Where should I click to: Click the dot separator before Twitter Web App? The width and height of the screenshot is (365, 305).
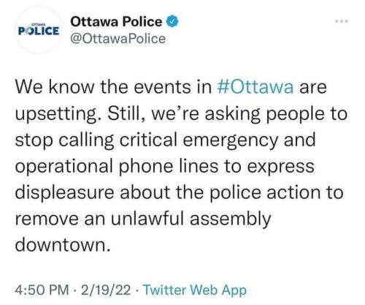pyautogui.click(x=137, y=290)
